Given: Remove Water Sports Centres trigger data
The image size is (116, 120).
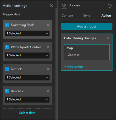Looking at the screenshot, I should (x=48, y=47).
